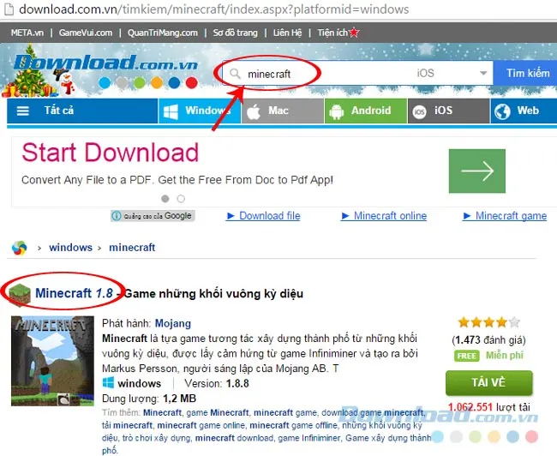Select the second ad carousel dot
Screen dimensions: 557x456
[181, 199]
